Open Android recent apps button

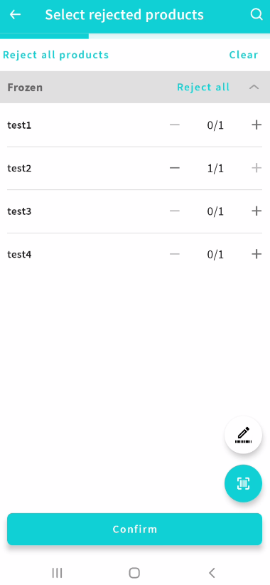tap(57, 573)
